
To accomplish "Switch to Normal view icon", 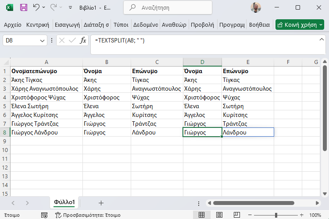I will pyautogui.click(x=201, y=215).
